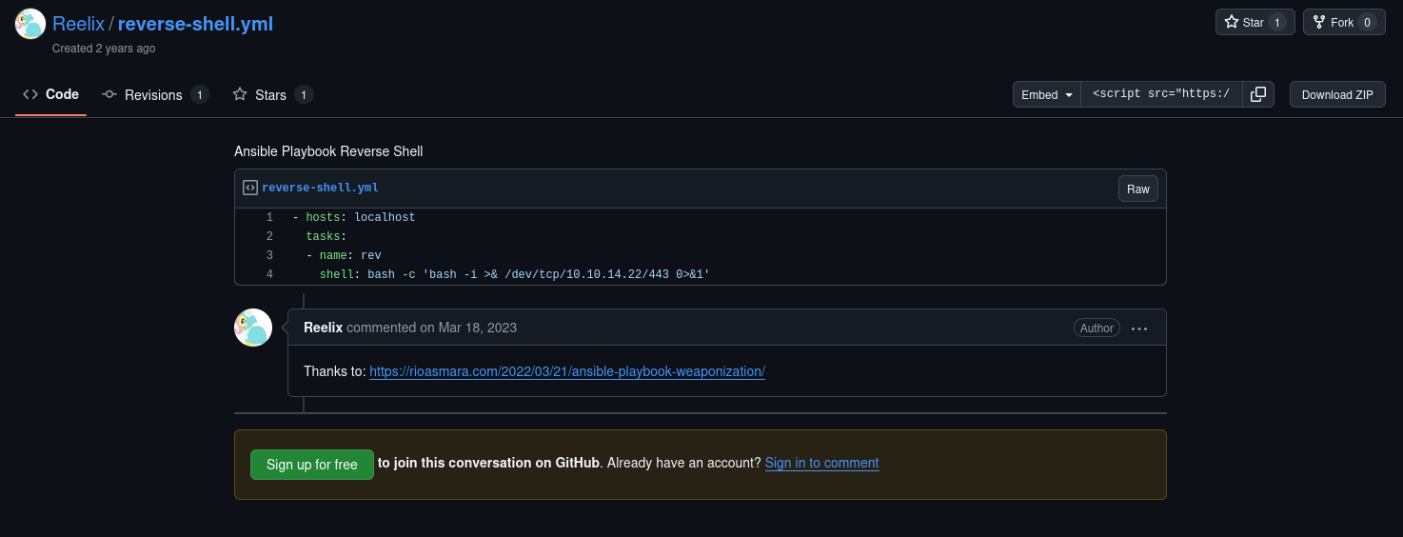Image resolution: width=1403 pixels, height=537 pixels.
Task: Select the embed script URL field
Action: 1161,94
